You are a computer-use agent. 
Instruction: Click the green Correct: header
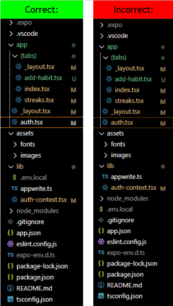42,9
